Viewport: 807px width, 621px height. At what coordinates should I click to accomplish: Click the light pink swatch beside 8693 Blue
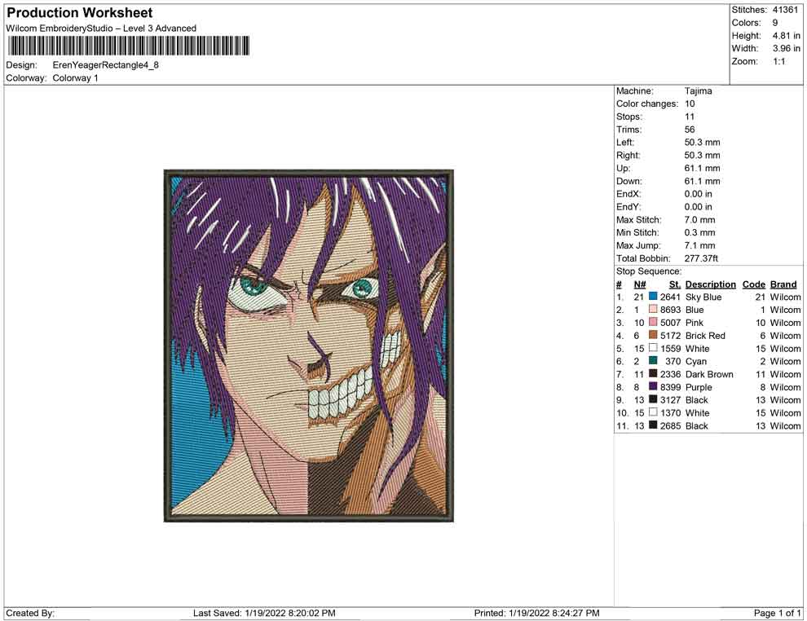click(x=653, y=309)
